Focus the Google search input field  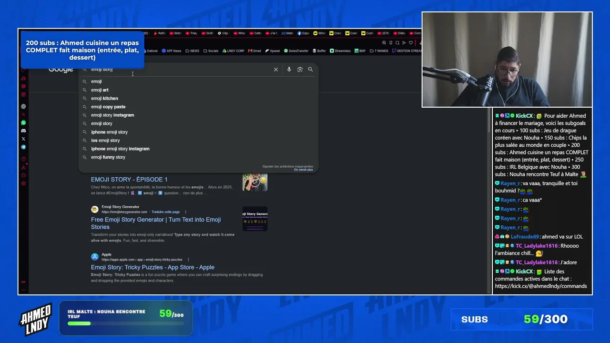pos(179,70)
